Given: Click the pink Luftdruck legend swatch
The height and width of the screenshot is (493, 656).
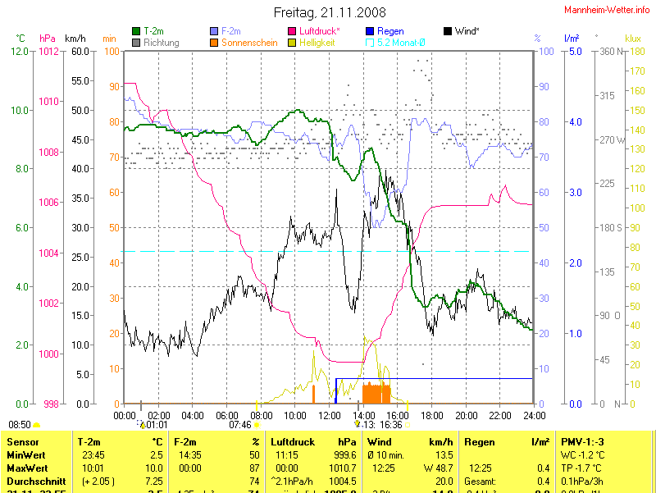Looking at the screenshot, I should coord(292,31).
